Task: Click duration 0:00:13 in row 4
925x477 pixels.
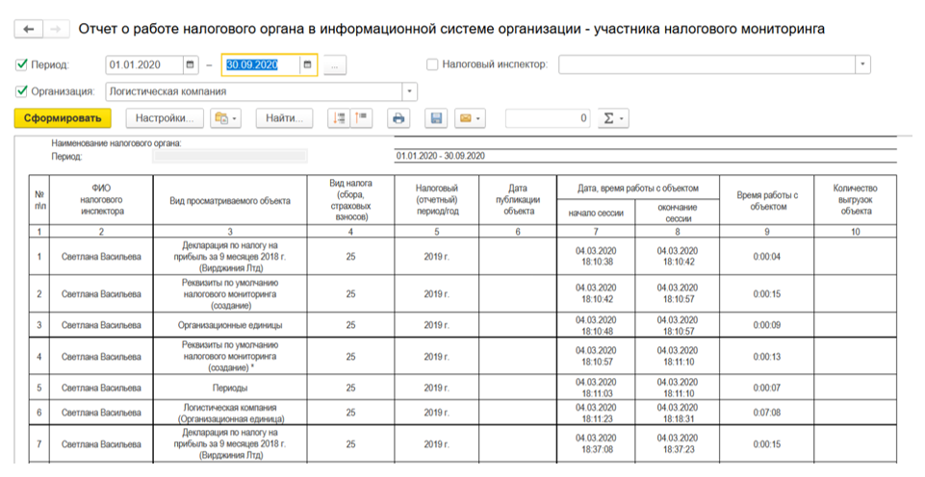Action: point(767,357)
